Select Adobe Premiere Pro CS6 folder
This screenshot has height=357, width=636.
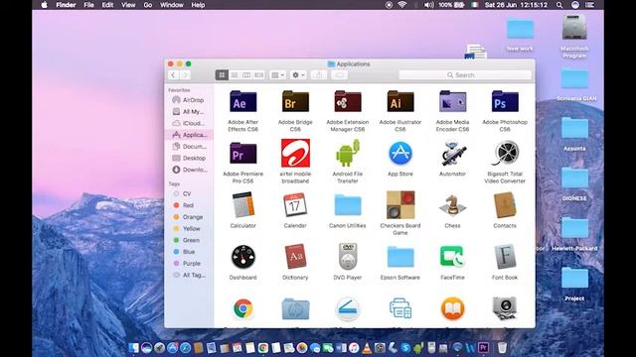(x=242, y=154)
